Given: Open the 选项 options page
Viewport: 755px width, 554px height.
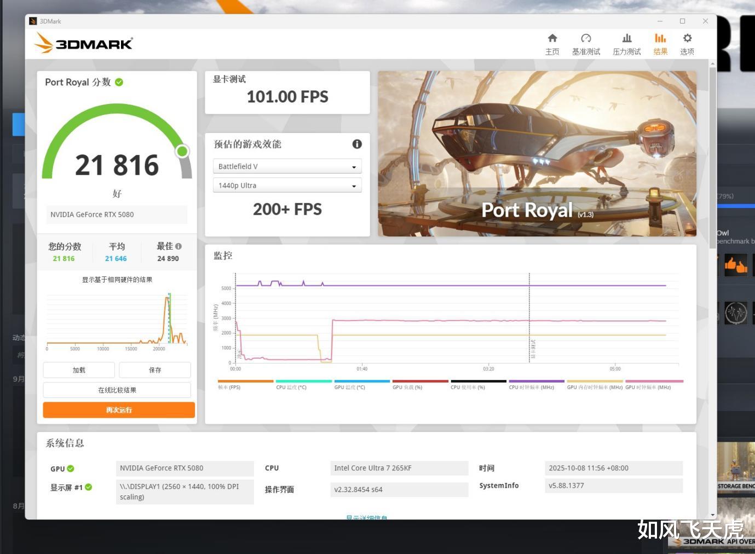Looking at the screenshot, I should click(687, 44).
